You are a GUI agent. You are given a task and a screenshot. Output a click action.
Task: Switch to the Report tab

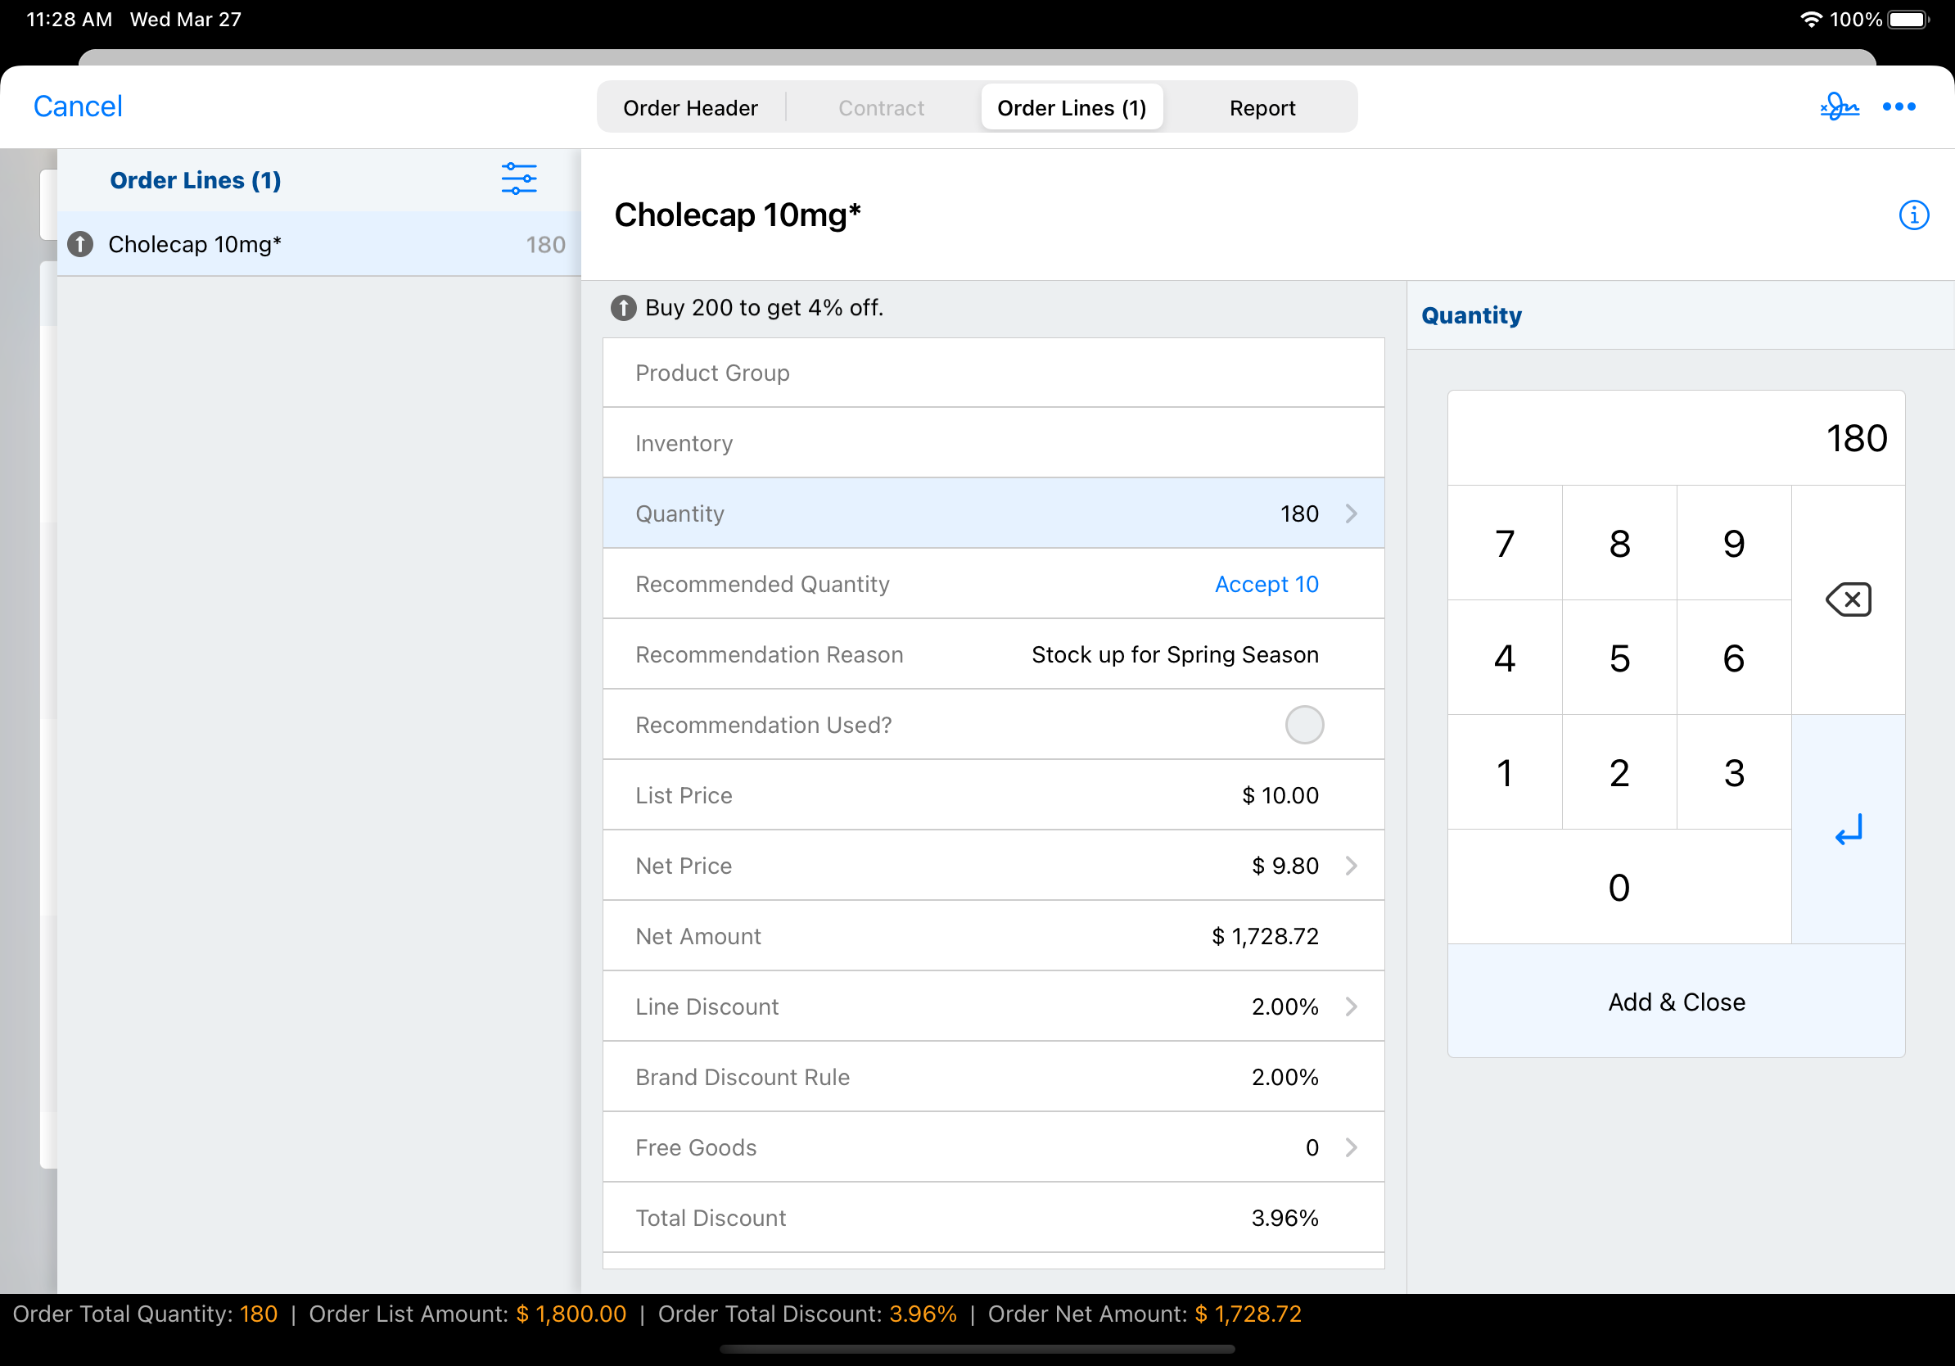click(x=1262, y=108)
